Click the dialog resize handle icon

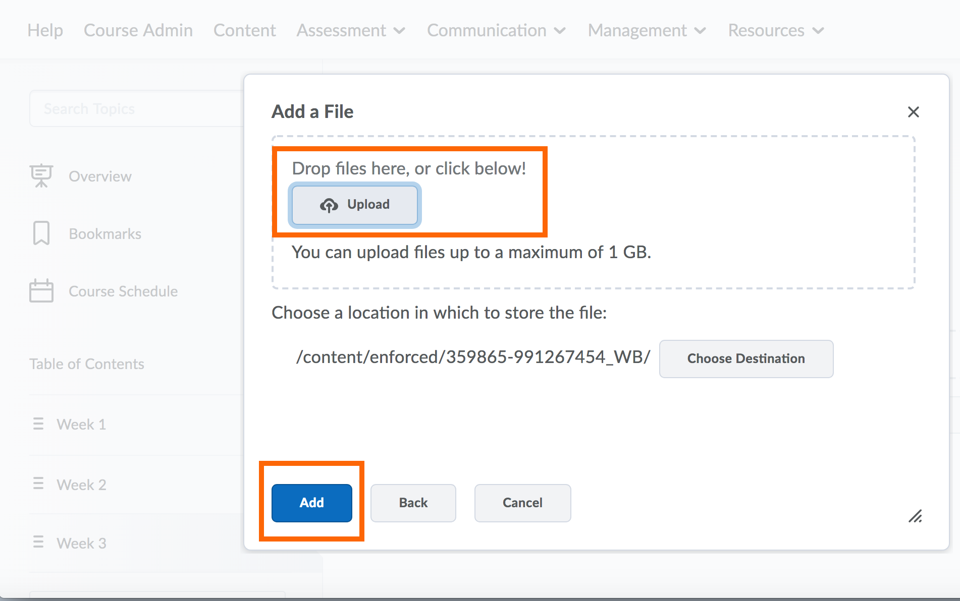(x=915, y=516)
